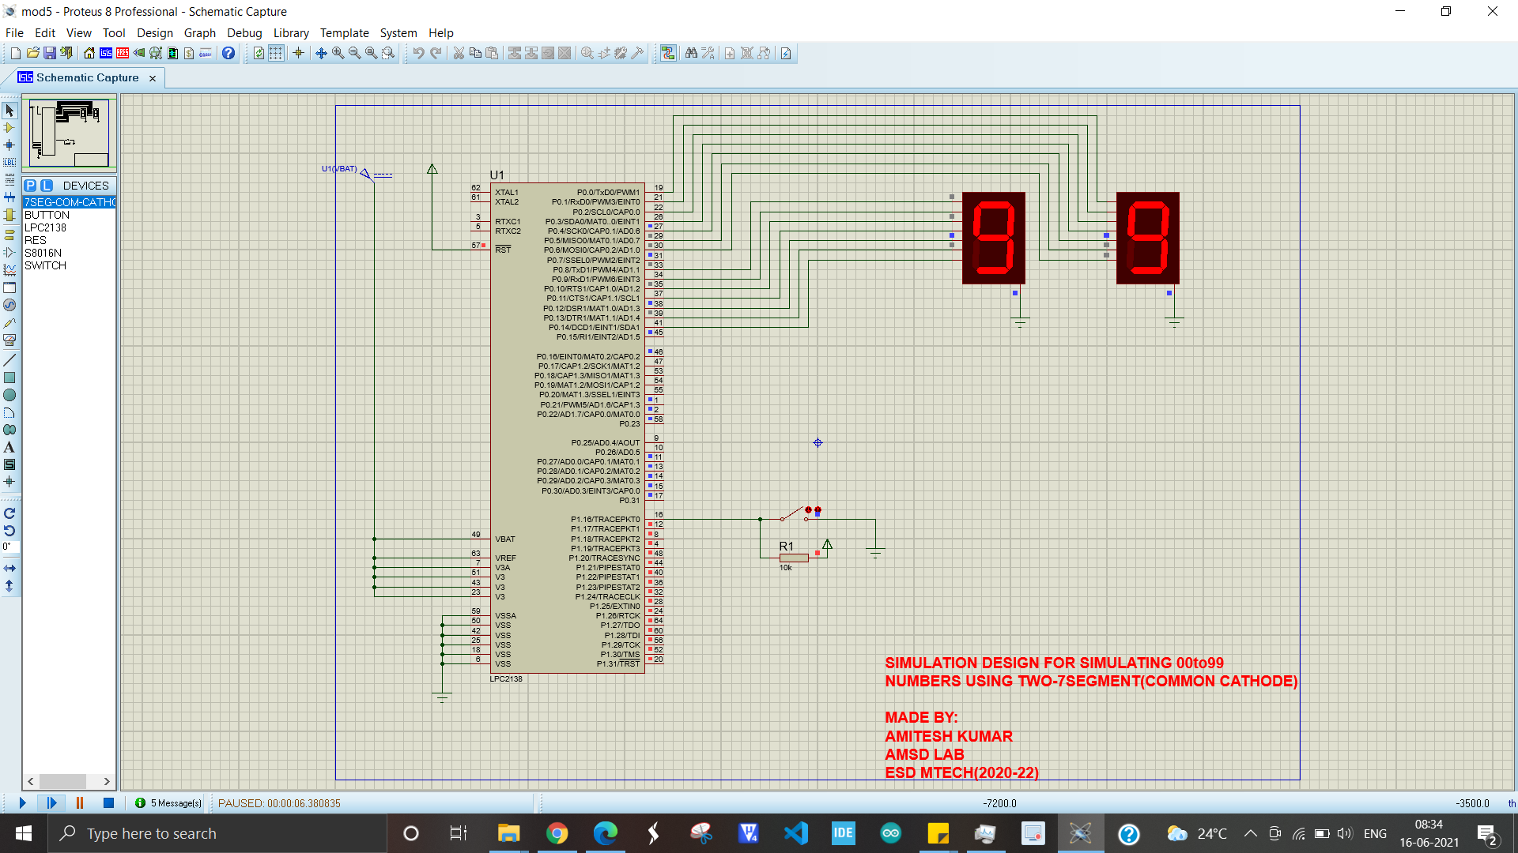Open the Virtual Instruments Mode panel
This screenshot has width=1518, height=853.
[10, 338]
